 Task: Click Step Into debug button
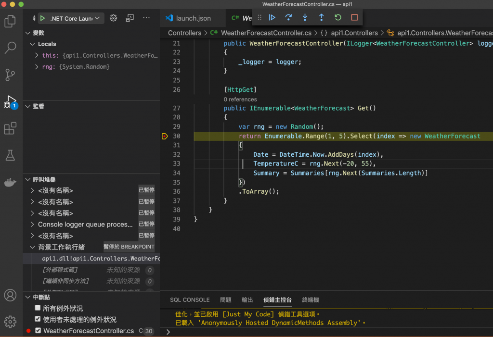tap(305, 17)
